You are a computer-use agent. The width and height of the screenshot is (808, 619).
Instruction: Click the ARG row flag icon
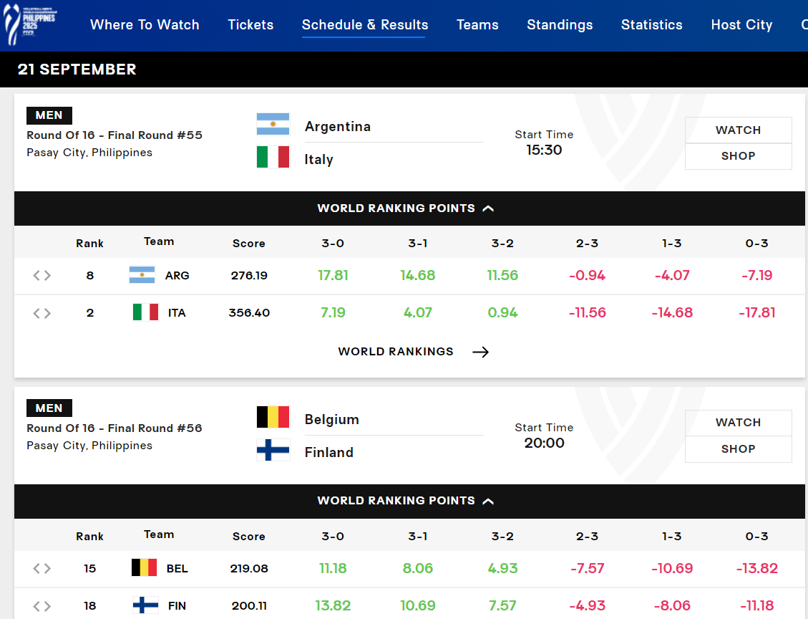click(x=142, y=275)
